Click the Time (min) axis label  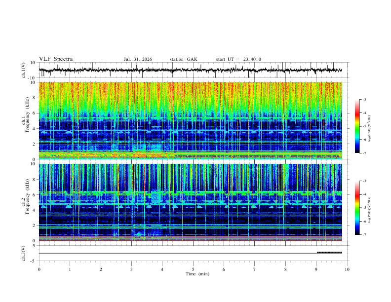tap(197, 274)
